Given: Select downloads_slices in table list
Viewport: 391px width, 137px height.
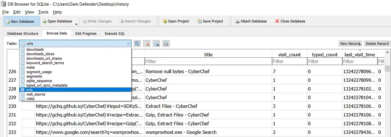Looking at the screenshot, I should click(75, 54).
